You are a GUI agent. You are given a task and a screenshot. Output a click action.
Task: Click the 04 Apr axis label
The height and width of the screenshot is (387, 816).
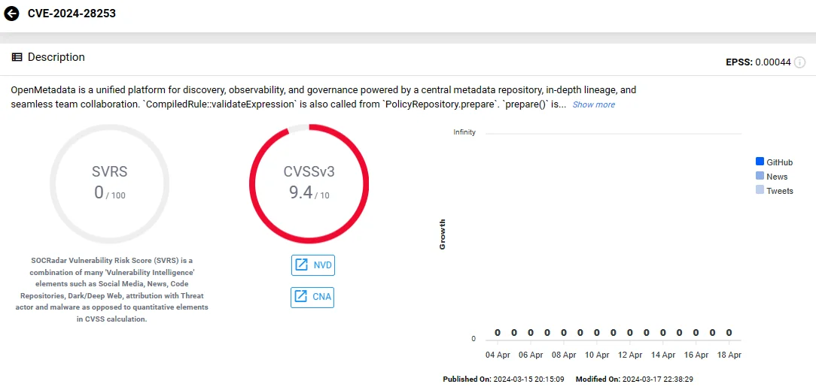[498, 355]
